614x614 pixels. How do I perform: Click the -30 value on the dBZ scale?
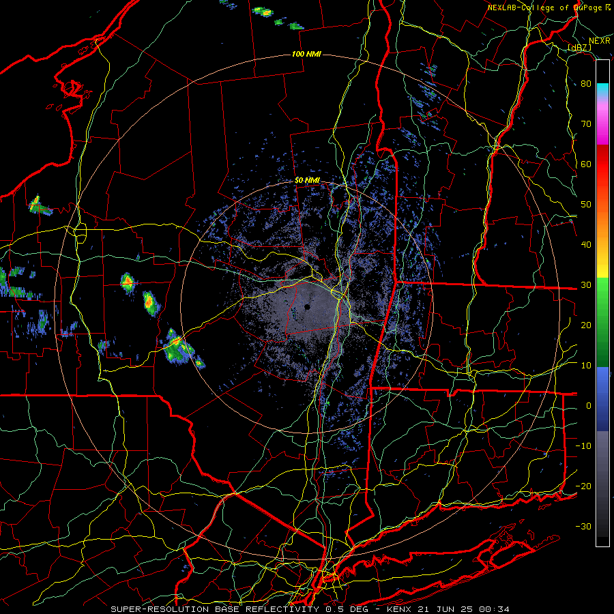583,527
